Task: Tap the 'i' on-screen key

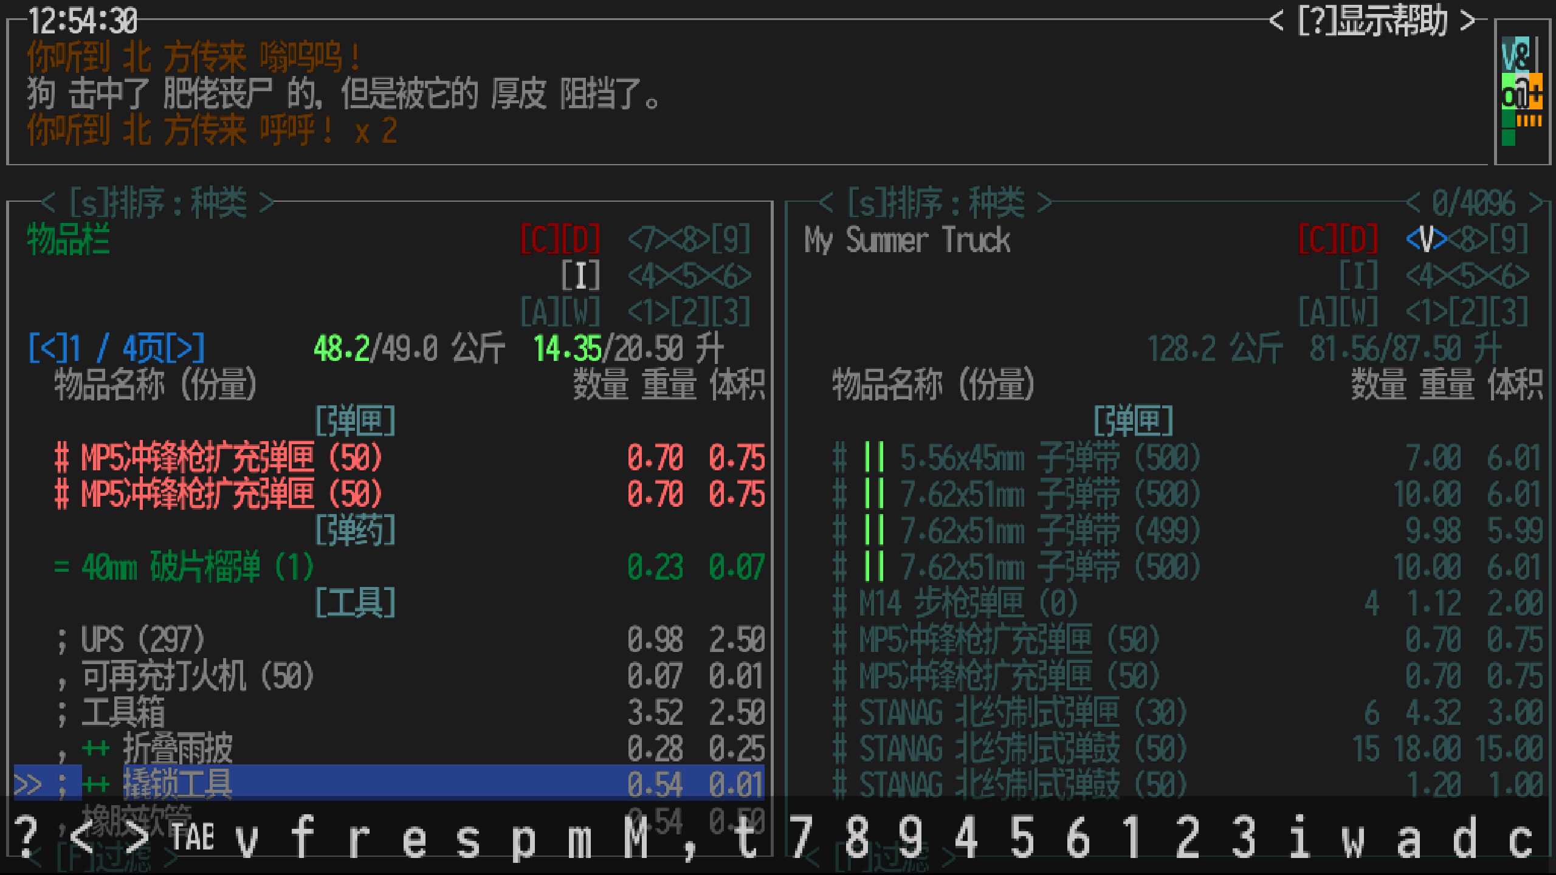Action: [x=1299, y=837]
